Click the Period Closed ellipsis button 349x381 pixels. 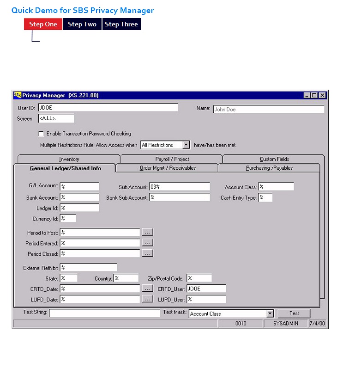coord(147,253)
